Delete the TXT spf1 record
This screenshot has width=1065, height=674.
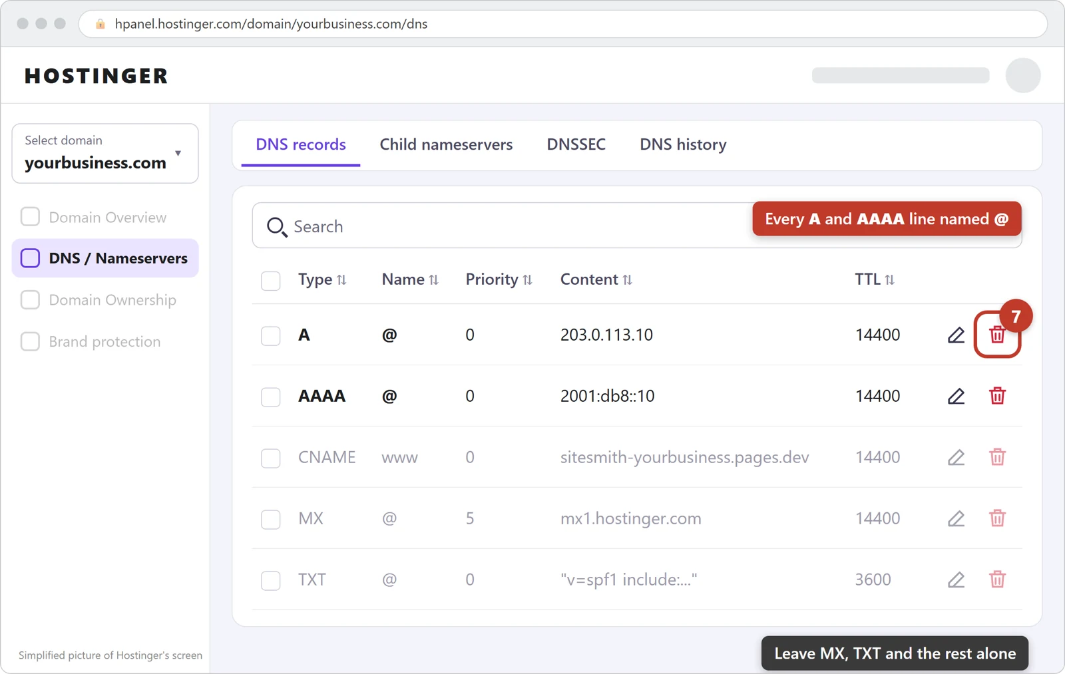point(997,580)
